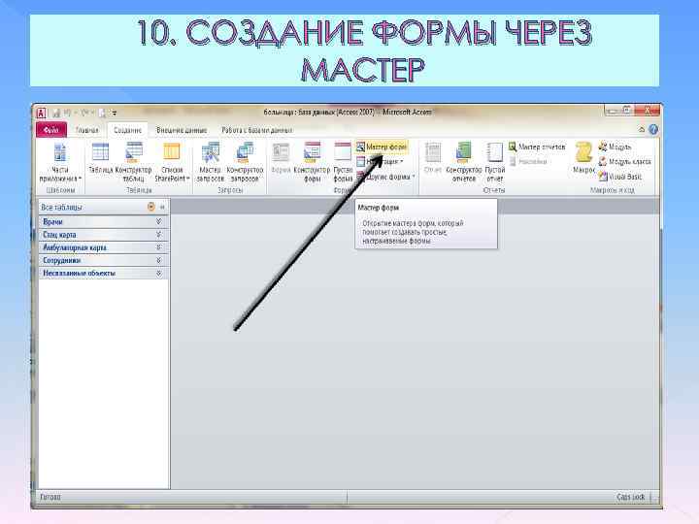Click the Access application icon in title bar
This screenshot has width=699, height=524.
point(42,113)
